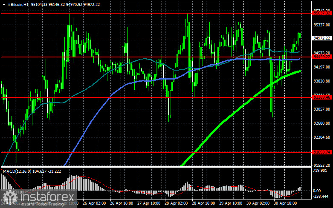Click the 92304.60 price axis value
Screen dimensions: 333x208
coord(322,137)
